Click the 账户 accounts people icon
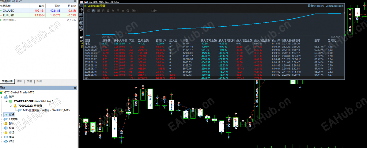Viewport: 367px width, 148px height. [x=6, y=97]
